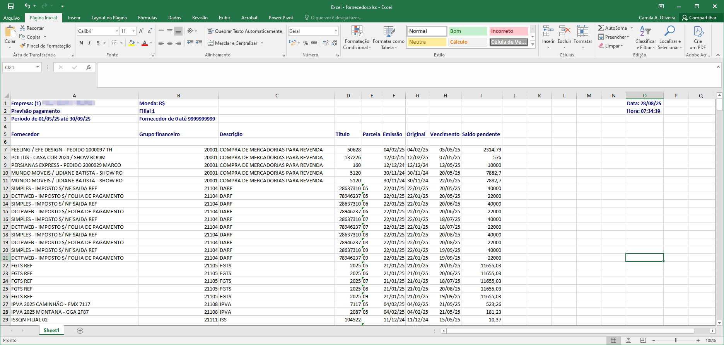724x345 pixels.
Task: Select cell containing Saldo pendente header
Action: pos(481,134)
